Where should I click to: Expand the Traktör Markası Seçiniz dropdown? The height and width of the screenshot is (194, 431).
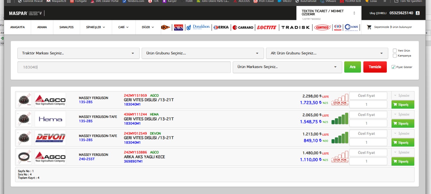point(78,53)
